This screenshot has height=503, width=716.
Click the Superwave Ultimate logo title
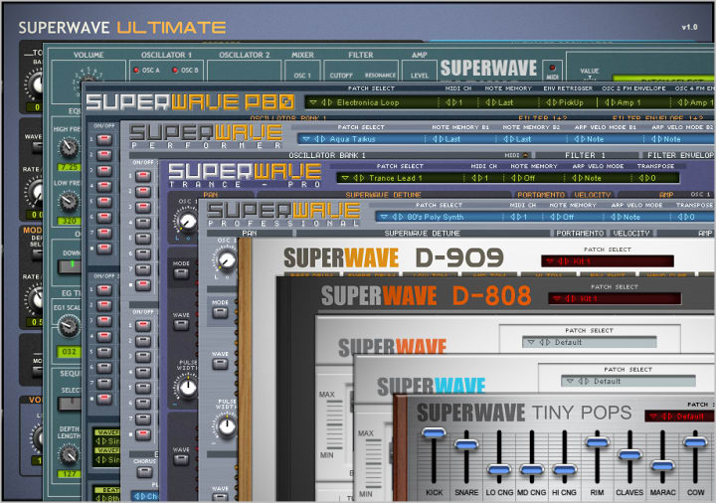(x=121, y=27)
